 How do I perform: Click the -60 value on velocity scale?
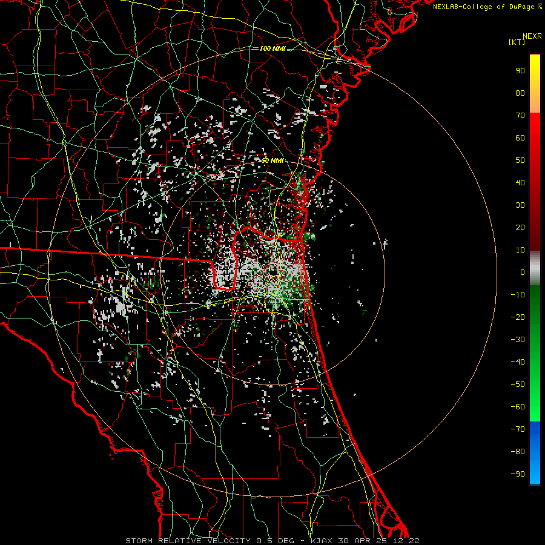tap(518, 407)
